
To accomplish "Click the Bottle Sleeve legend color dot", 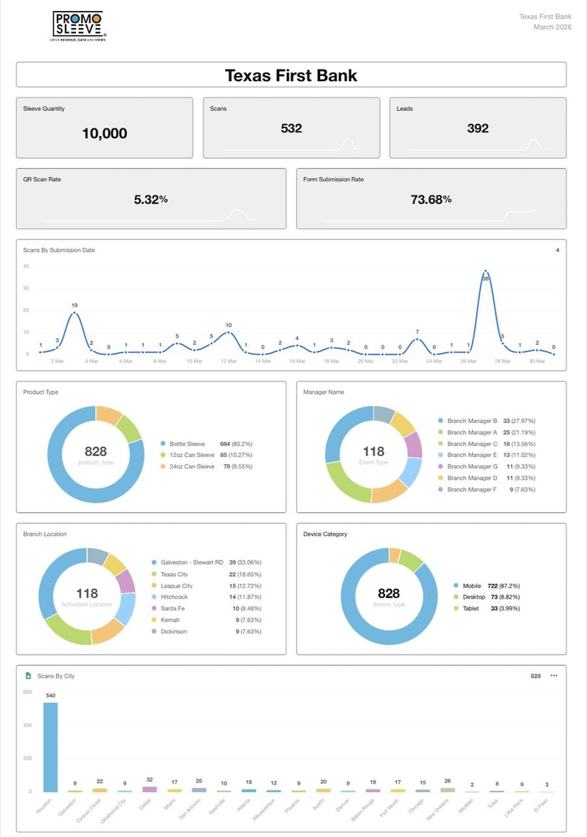I will click(163, 444).
